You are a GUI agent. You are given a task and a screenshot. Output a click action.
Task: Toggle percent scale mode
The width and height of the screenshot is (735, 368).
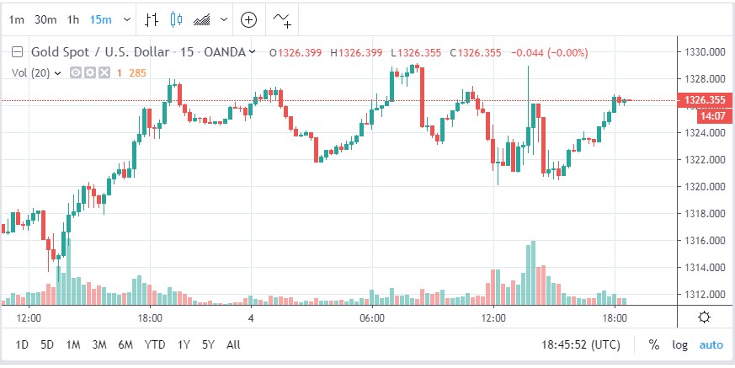[x=654, y=345]
